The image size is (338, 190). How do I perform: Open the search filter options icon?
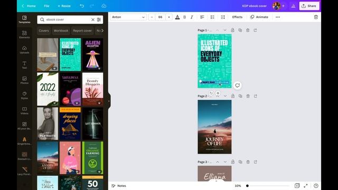[x=99, y=20]
